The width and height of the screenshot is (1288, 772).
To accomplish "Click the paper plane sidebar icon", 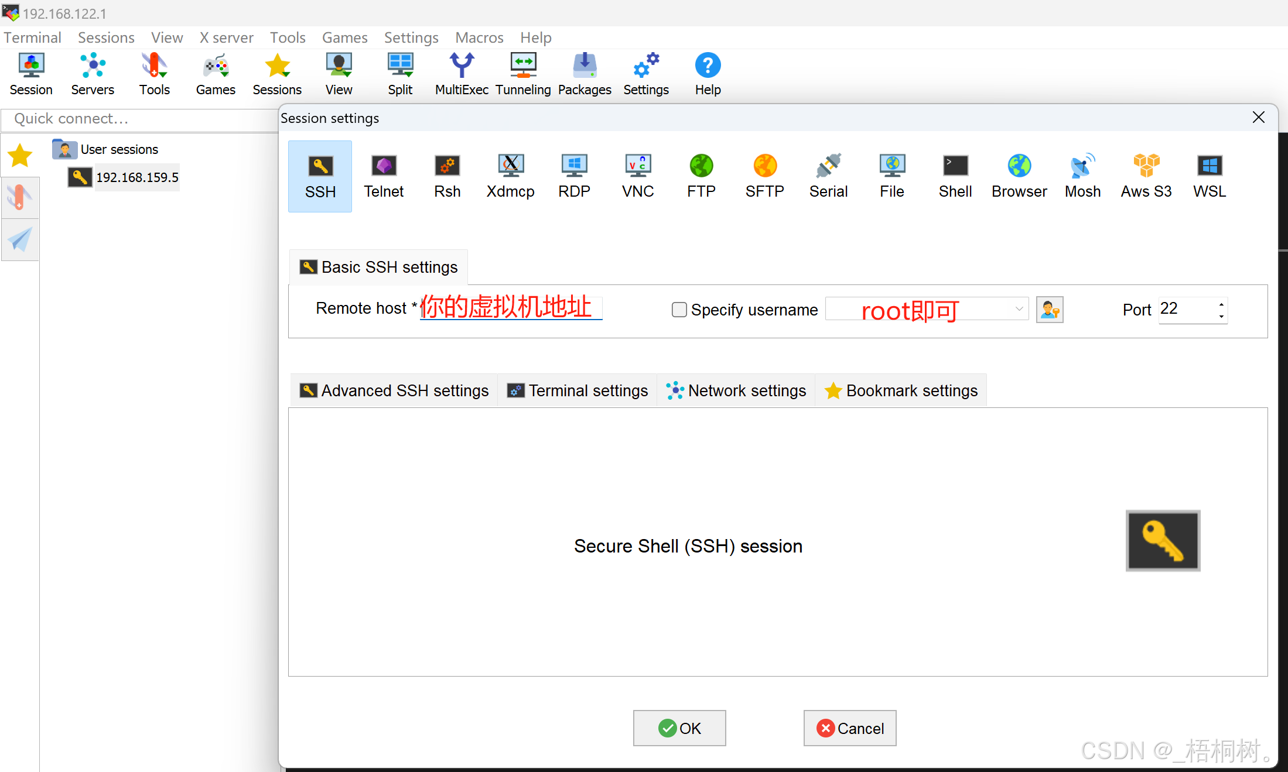I will tap(20, 240).
